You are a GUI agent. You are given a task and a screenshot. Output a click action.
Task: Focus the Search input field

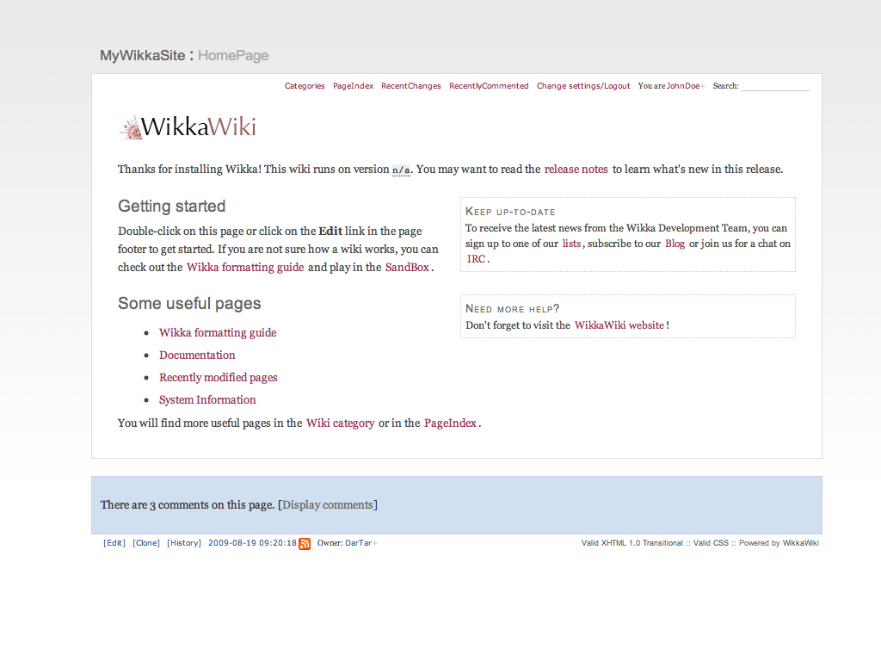[775, 86]
